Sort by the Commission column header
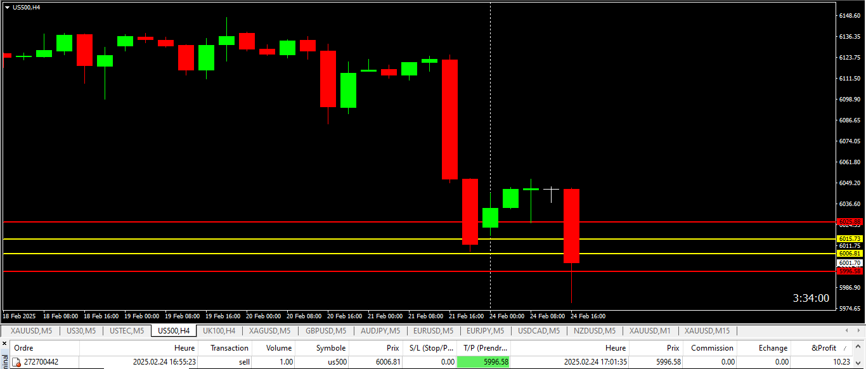This screenshot has width=866, height=369. pyautogui.click(x=709, y=347)
